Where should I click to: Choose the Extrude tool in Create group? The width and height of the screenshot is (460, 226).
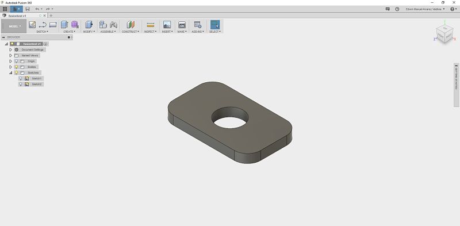click(64, 25)
